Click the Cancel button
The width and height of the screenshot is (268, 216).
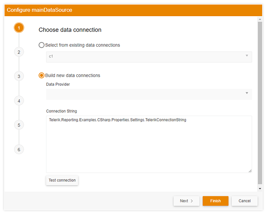(x=245, y=201)
